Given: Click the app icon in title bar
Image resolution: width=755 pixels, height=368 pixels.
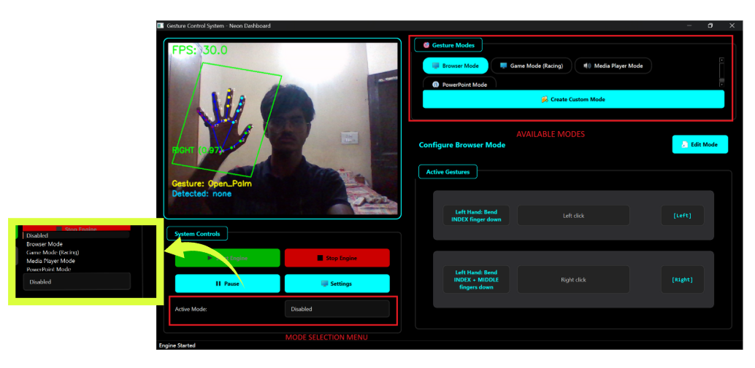Looking at the screenshot, I should [161, 26].
